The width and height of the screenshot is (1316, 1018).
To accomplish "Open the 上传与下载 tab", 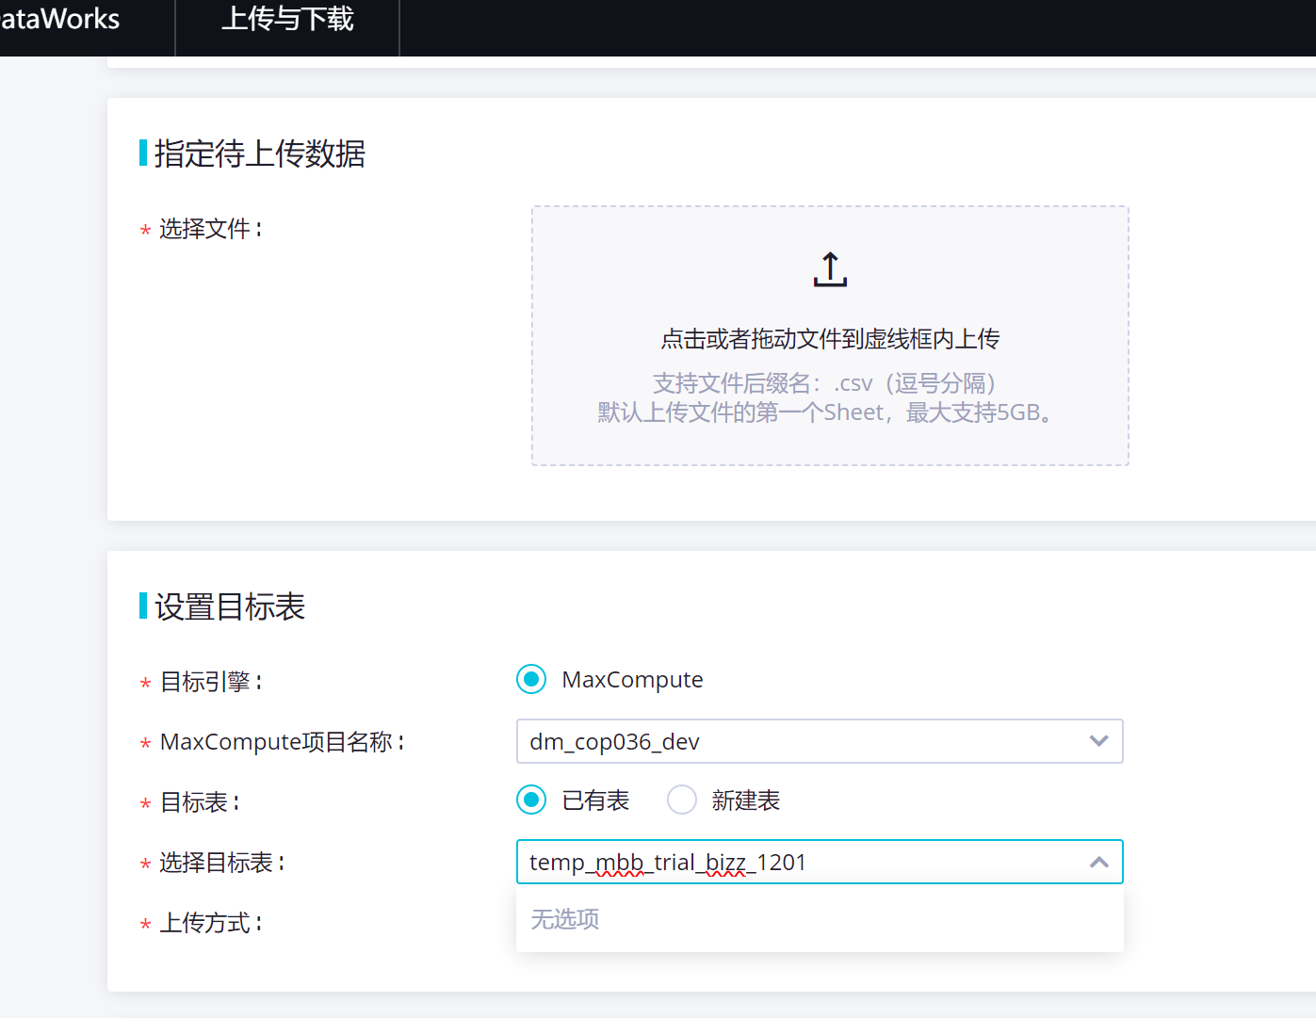I will tap(287, 19).
